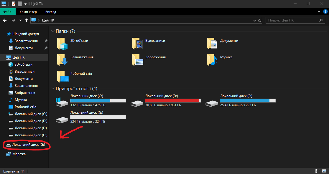Go up one level with the up arrow
Viewport: 329px width, 174px height.
tap(27, 20)
